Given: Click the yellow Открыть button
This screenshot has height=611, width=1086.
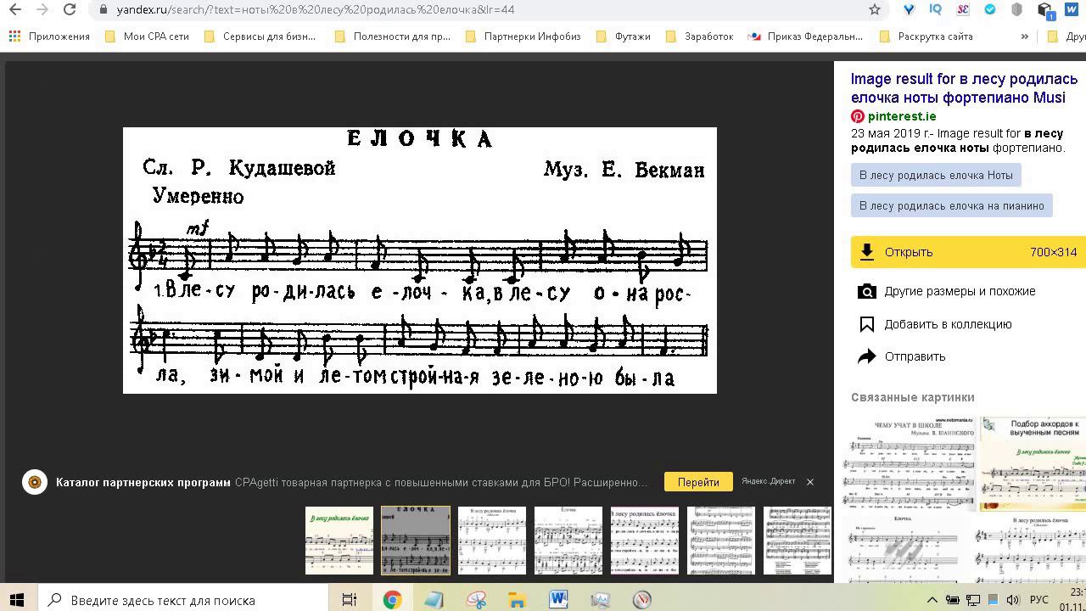Looking at the screenshot, I should point(968,252).
